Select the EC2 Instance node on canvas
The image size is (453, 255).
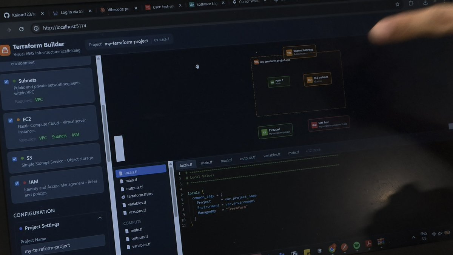[317, 79]
